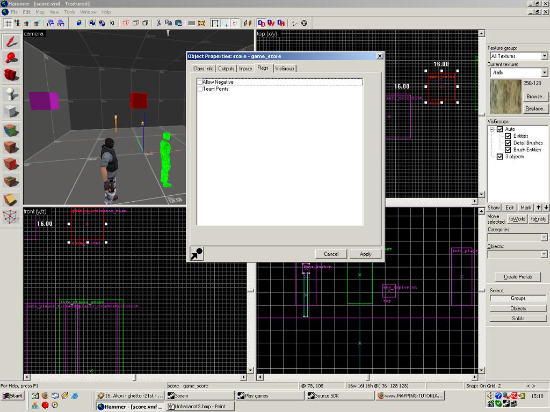550x412 pixels.
Task: Select the Clipping tool
Action: tap(12, 200)
